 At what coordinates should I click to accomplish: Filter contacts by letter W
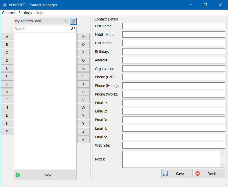[83, 108]
